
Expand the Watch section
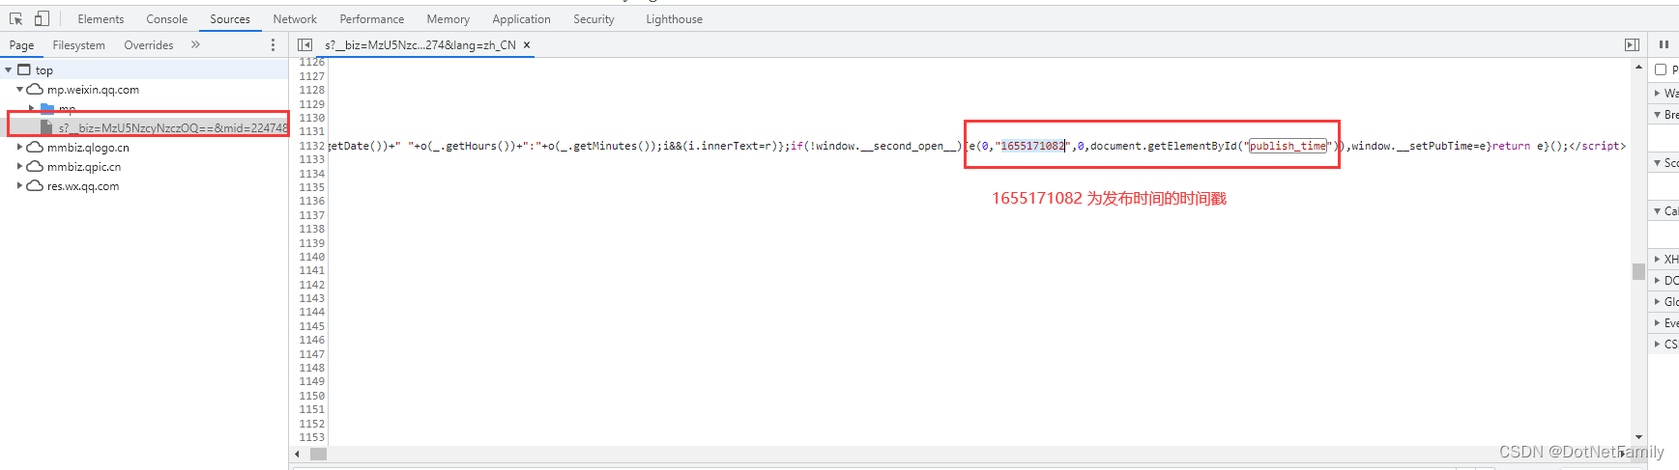(x=1658, y=94)
